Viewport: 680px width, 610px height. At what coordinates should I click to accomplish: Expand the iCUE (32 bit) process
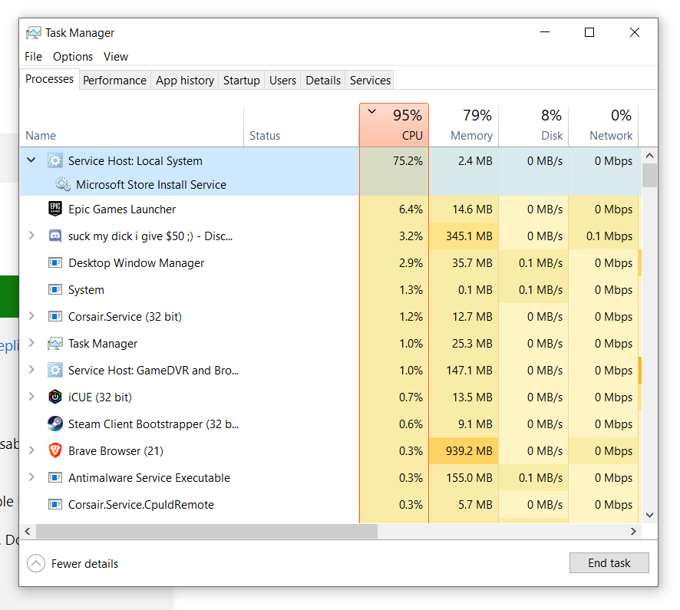tap(31, 397)
